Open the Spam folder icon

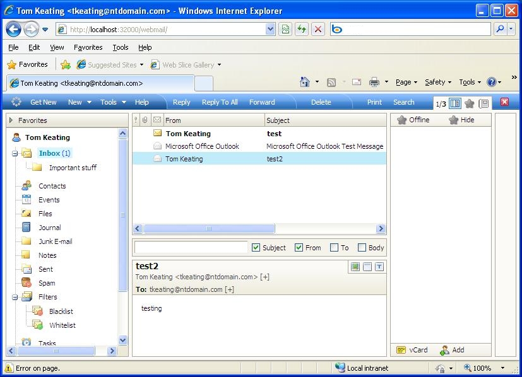(x=27, y=283)
